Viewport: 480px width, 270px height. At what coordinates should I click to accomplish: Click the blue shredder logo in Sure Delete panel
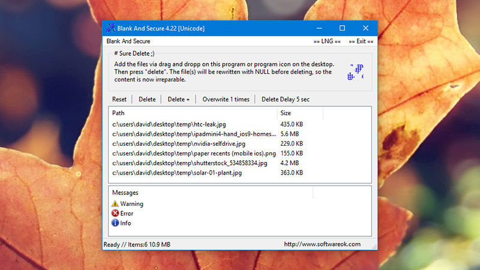356,72
